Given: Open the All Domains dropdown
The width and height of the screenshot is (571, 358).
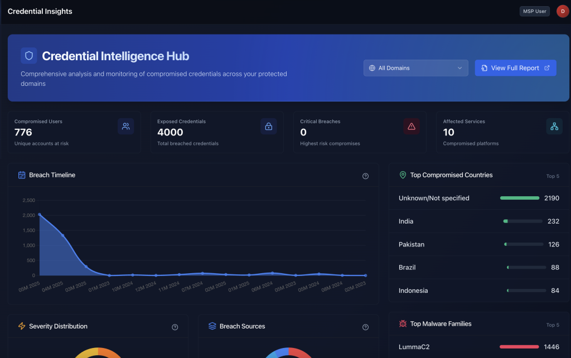Looking at the screenshot, I should pyautogui.click(x=415, y=68).
